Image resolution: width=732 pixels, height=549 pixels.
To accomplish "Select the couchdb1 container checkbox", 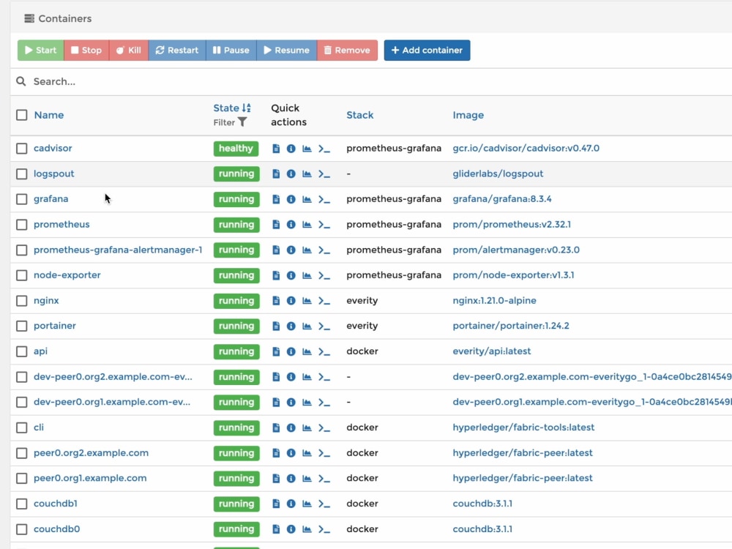I will coord(21,504).
